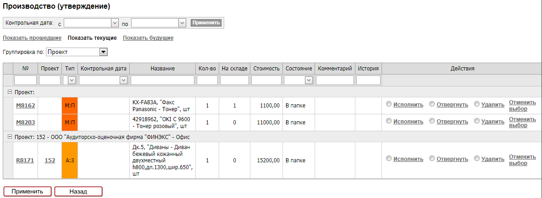Screen dimensions: 542x198
Task: Show past items via "Показать прошедшие"
Action: (32, 38)
